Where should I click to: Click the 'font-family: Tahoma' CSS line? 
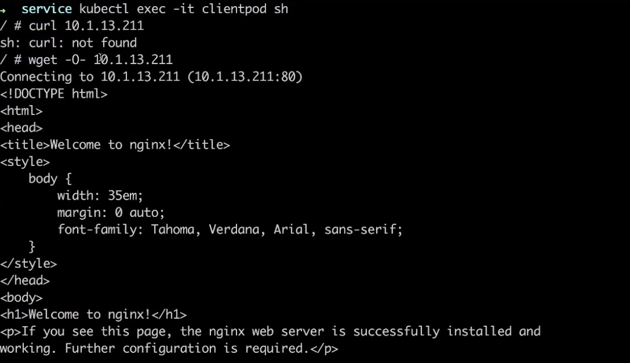tap(230, 229)
